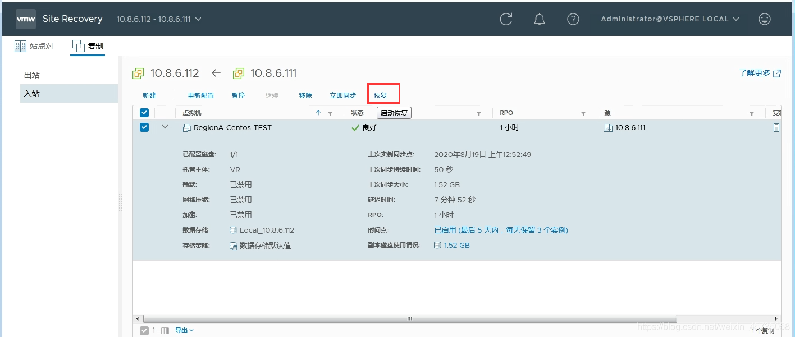
Task: Click the smiley feedback icon
Action: tap(765, 19)
